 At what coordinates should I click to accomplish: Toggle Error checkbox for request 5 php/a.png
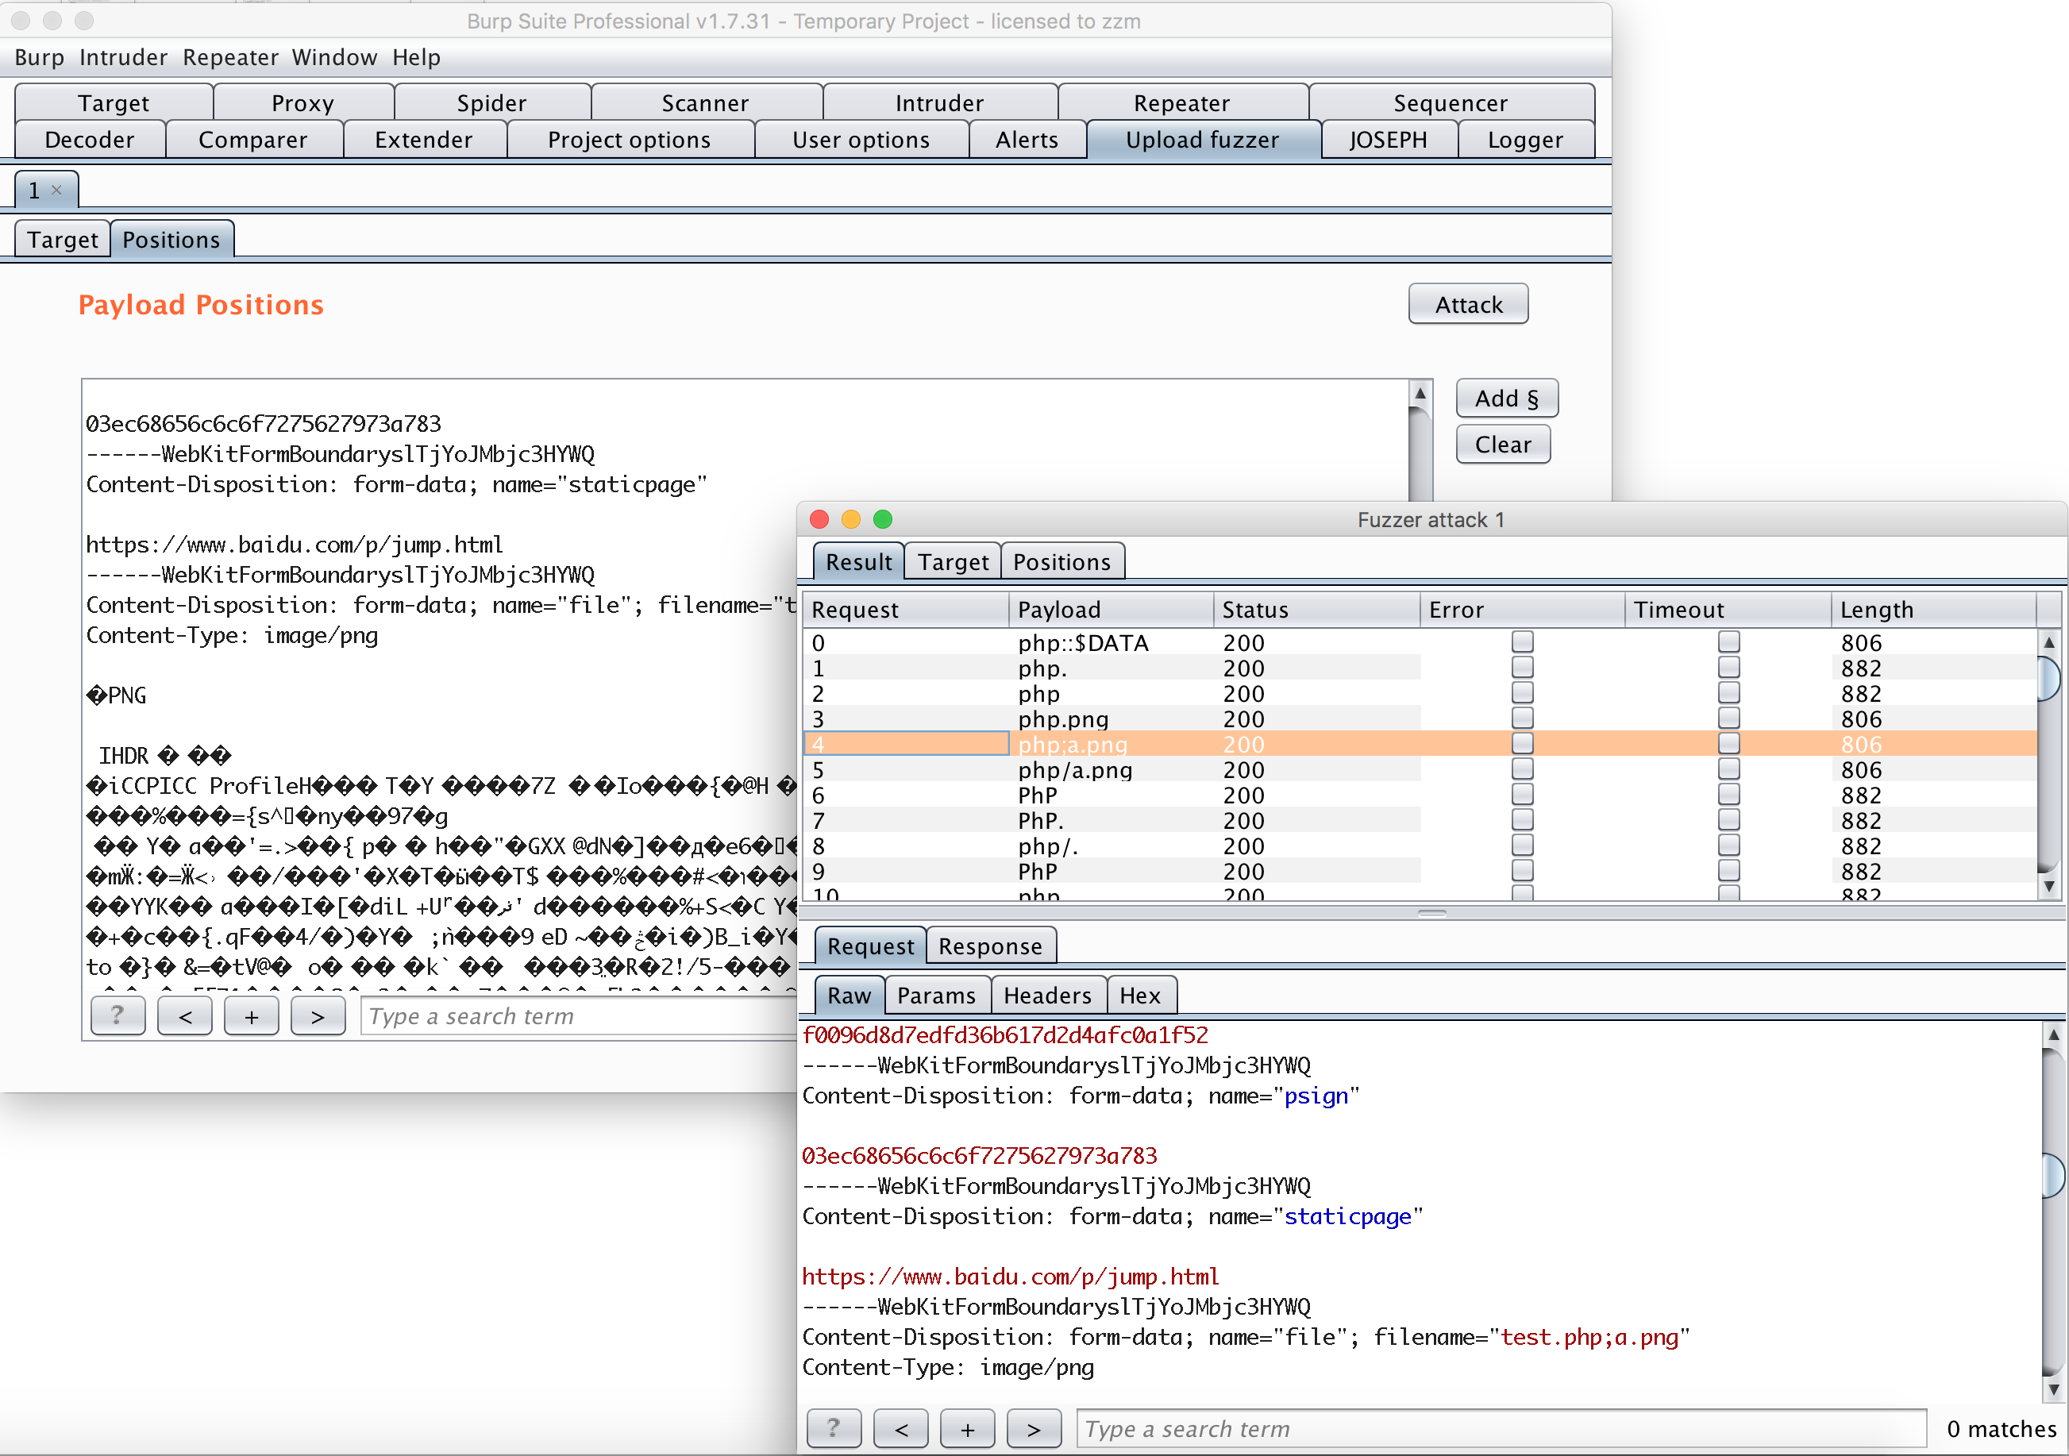point(1522,768)
